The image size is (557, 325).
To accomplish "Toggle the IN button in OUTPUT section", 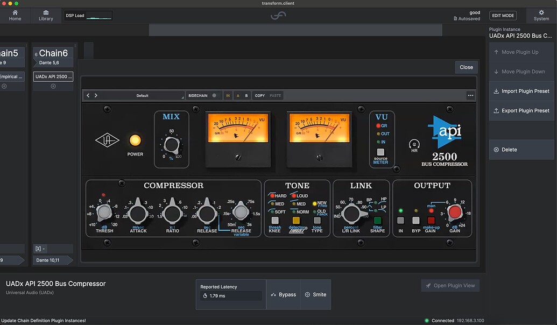I will coord(400,220).
